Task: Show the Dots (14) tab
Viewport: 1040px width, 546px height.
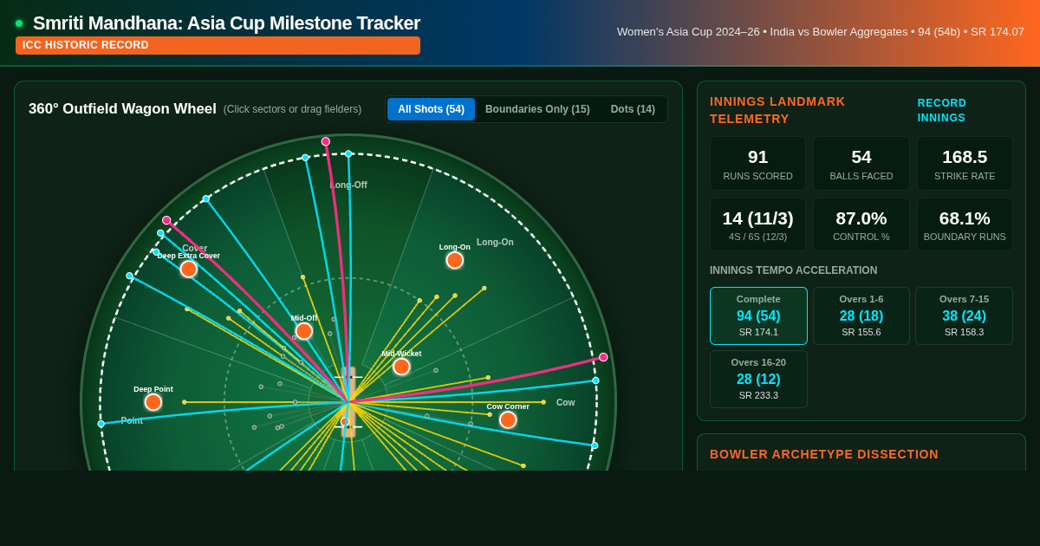Action: [633, 109]
